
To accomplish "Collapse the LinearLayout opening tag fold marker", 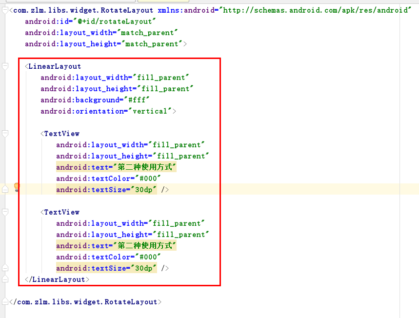I will pyautogui.click(x=5, y=66).
